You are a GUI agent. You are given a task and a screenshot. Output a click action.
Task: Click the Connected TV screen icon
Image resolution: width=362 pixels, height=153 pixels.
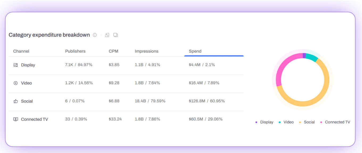tap(16, 119)
